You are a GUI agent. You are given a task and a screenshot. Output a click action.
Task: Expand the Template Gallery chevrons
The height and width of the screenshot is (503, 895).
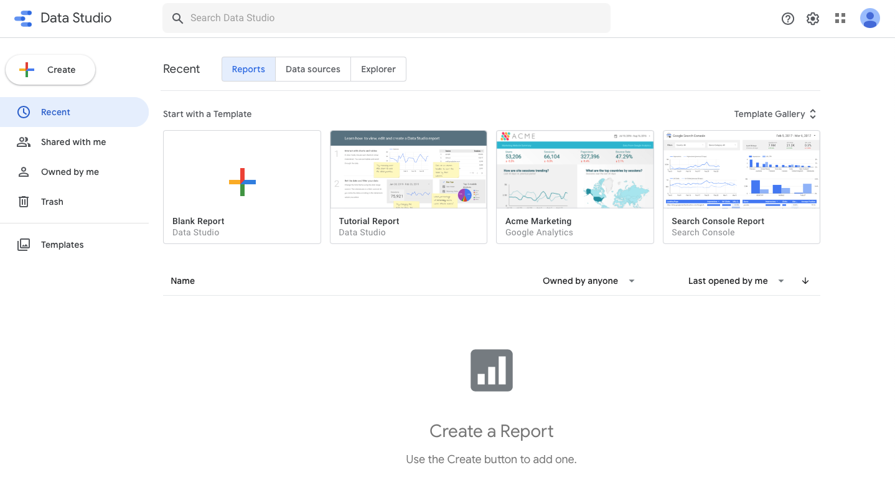click(813, 114)
